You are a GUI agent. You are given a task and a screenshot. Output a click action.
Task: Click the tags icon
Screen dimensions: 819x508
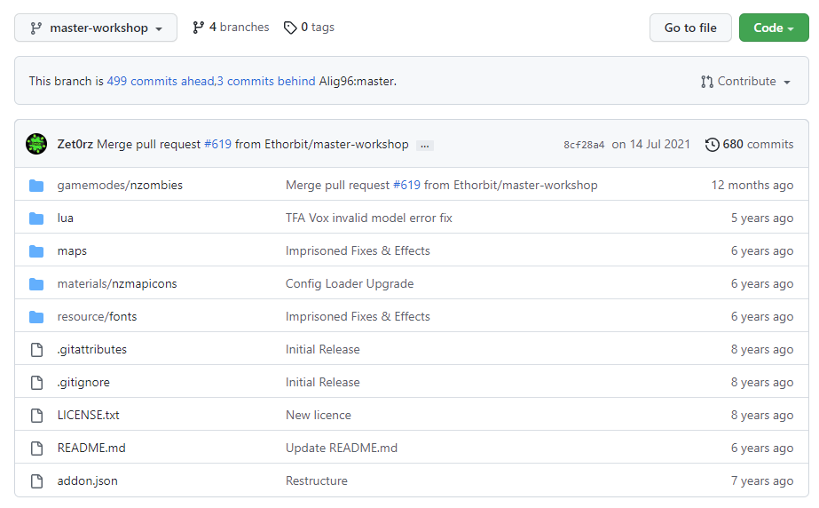pyautogui.click(x=290, y=28)
